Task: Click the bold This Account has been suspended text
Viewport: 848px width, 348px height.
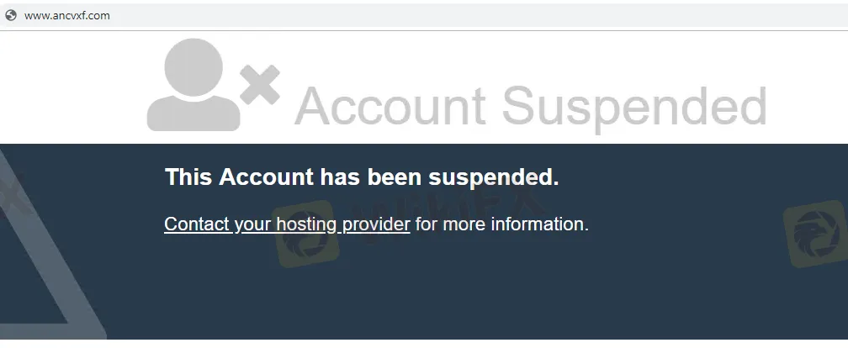Action: click(362, 177)
